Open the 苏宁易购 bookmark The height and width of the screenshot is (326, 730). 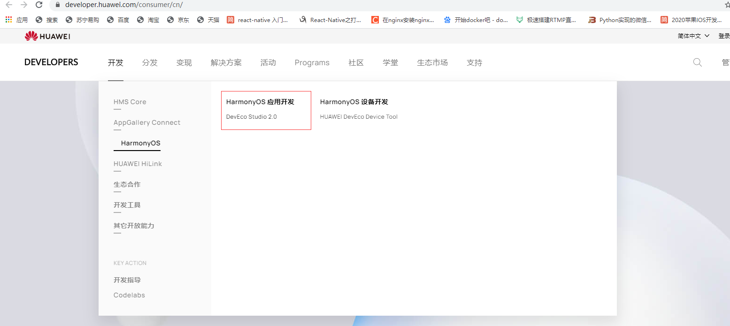pyautogui.click(x=82, y=20)
